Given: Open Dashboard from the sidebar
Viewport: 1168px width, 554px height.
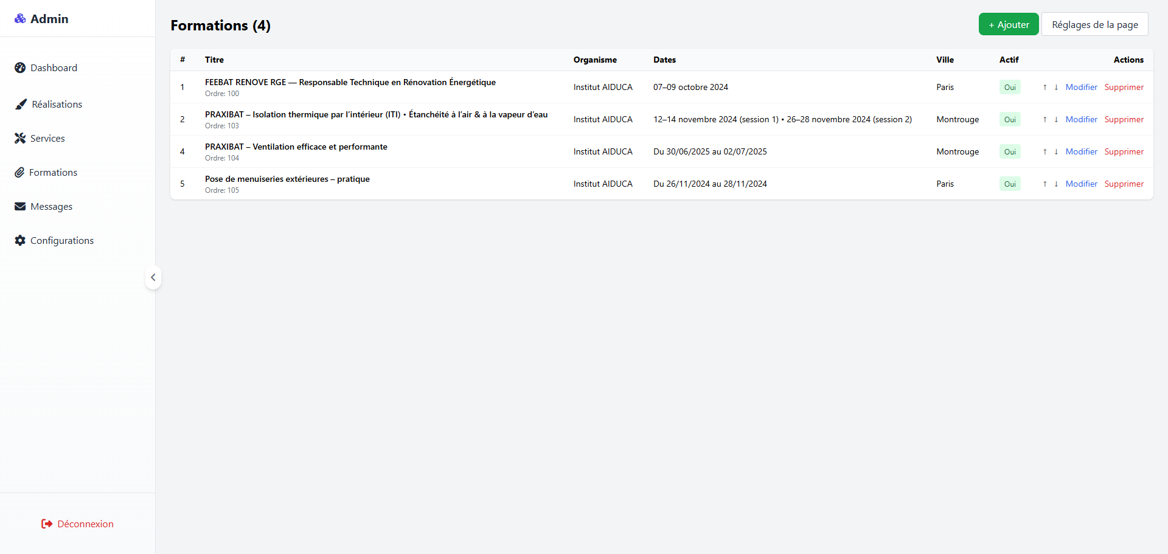Looking at the screenshot, I should pyautogui.click(x=54, y=68).
